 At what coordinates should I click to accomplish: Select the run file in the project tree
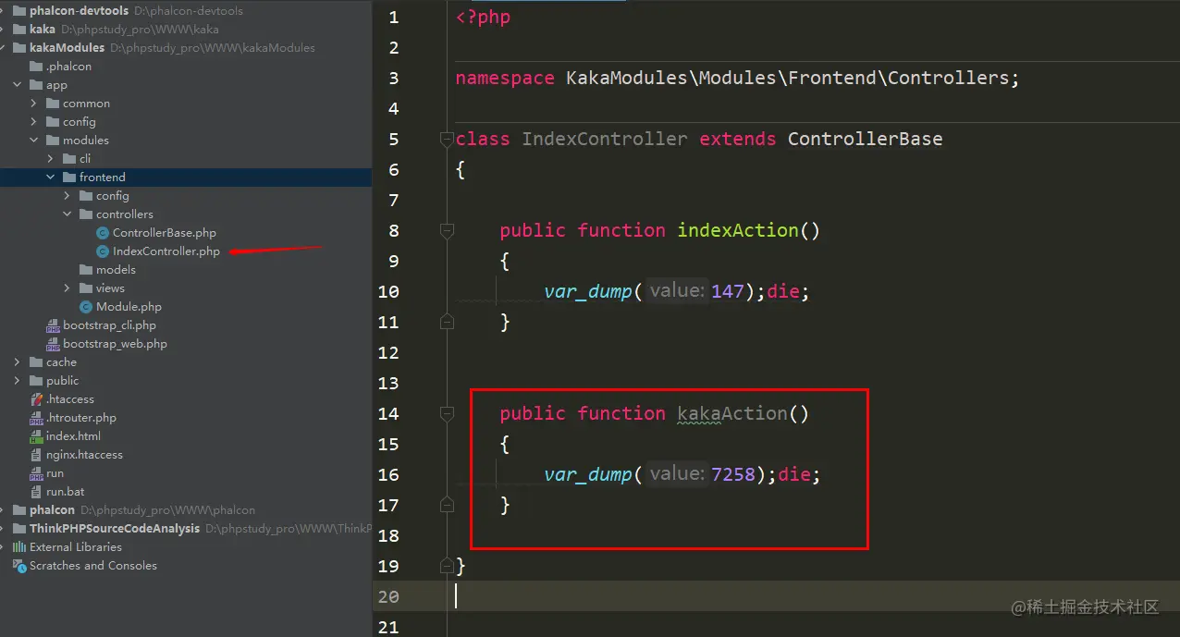[x=55, y=473]
